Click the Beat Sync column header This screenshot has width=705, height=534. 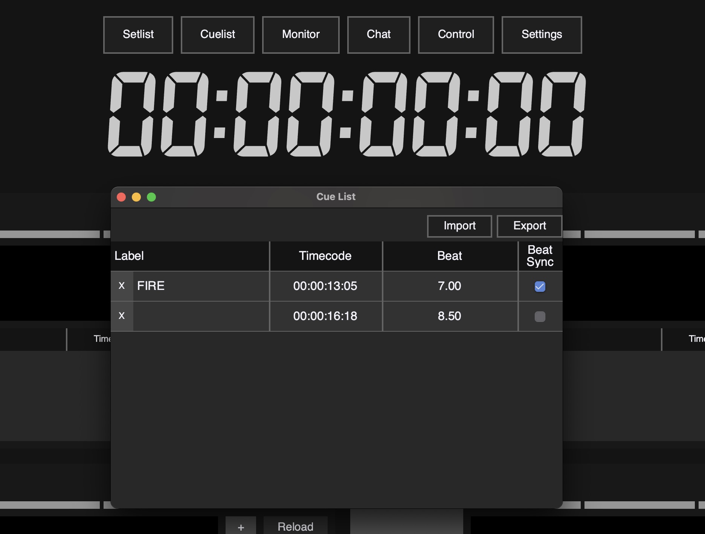[540, 256]
